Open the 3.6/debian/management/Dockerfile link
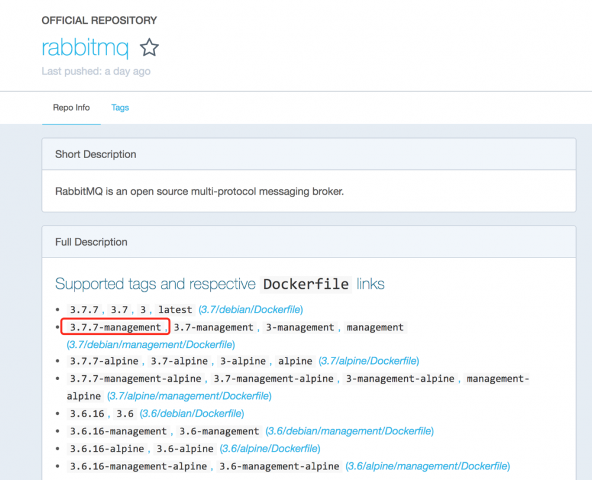This screenshot has height=480, width=592. coord(350,431)
